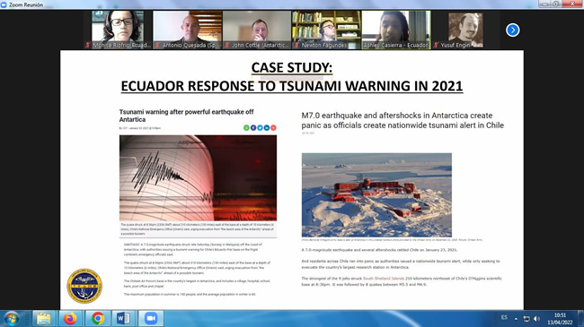Click the Zoom icon in the title bar
Image resolution: width=584 pixels, height=327 pixels.
pyautogui.click(x=4, y=4)
